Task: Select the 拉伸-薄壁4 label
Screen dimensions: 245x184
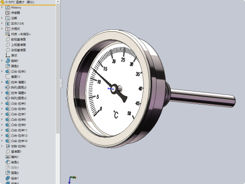Action: (18, 93)
